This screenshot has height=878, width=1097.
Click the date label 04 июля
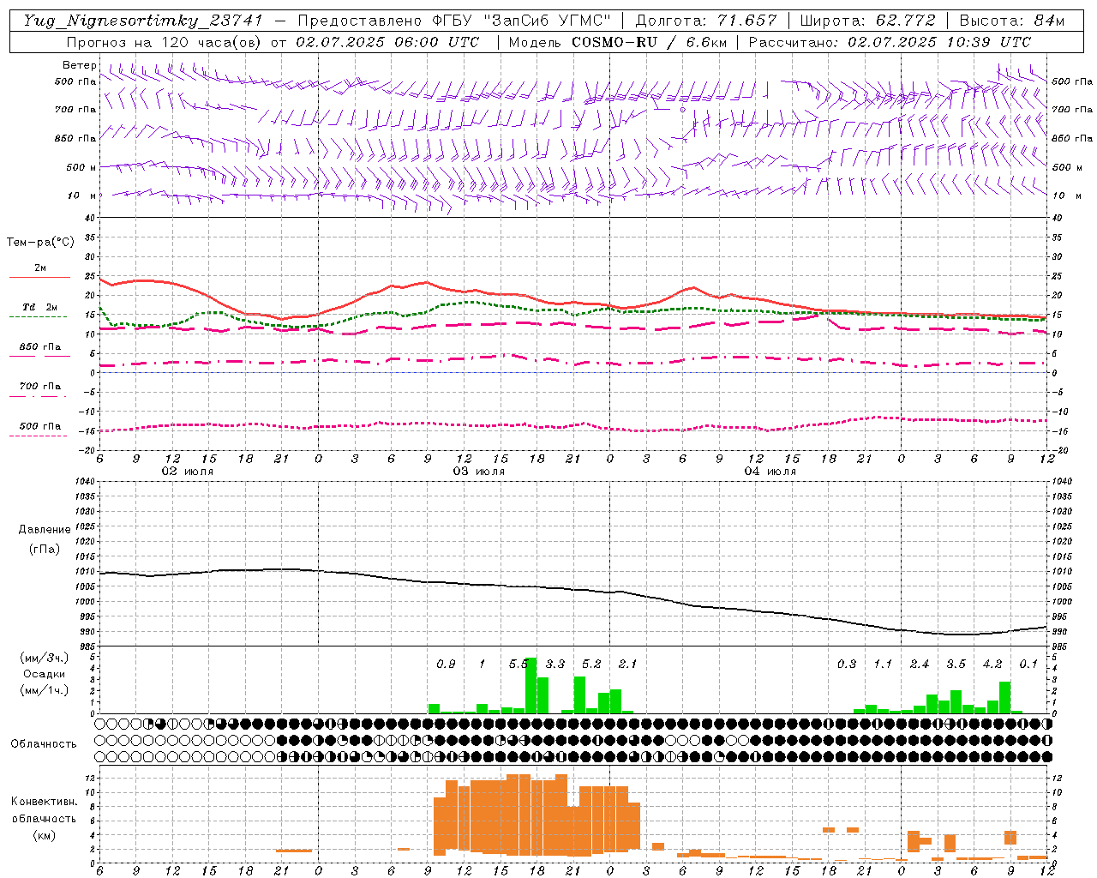click(770, 472)
